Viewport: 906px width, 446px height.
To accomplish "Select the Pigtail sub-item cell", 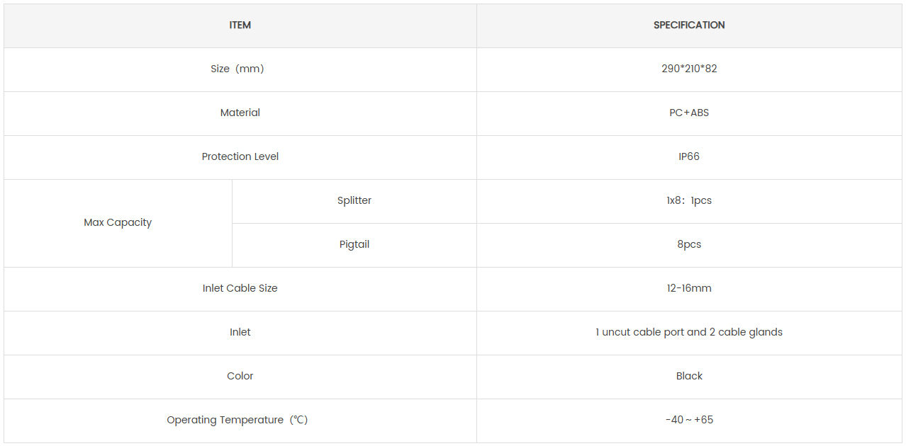I will (354, 245).
